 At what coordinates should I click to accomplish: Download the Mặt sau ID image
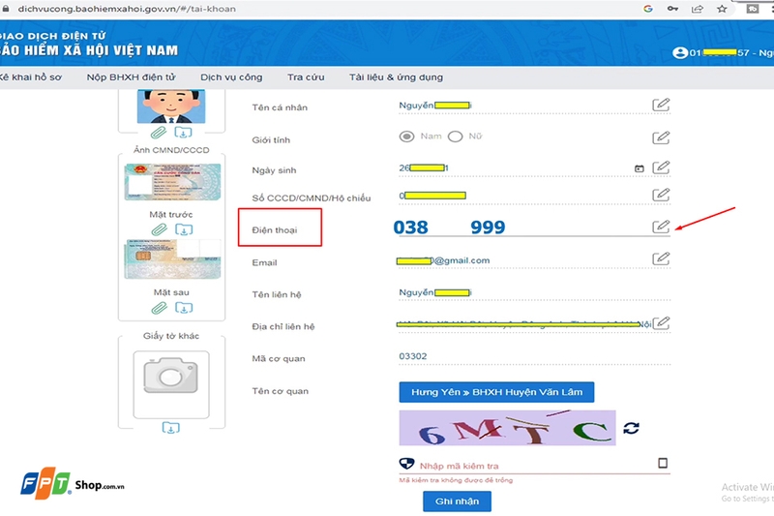(x=184, y=308)
